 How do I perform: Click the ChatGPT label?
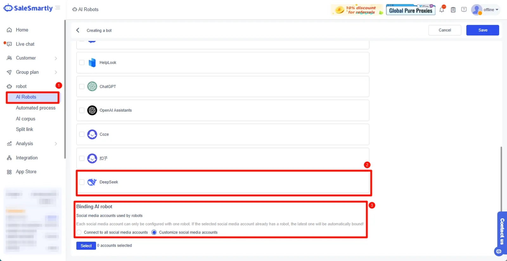108,86
